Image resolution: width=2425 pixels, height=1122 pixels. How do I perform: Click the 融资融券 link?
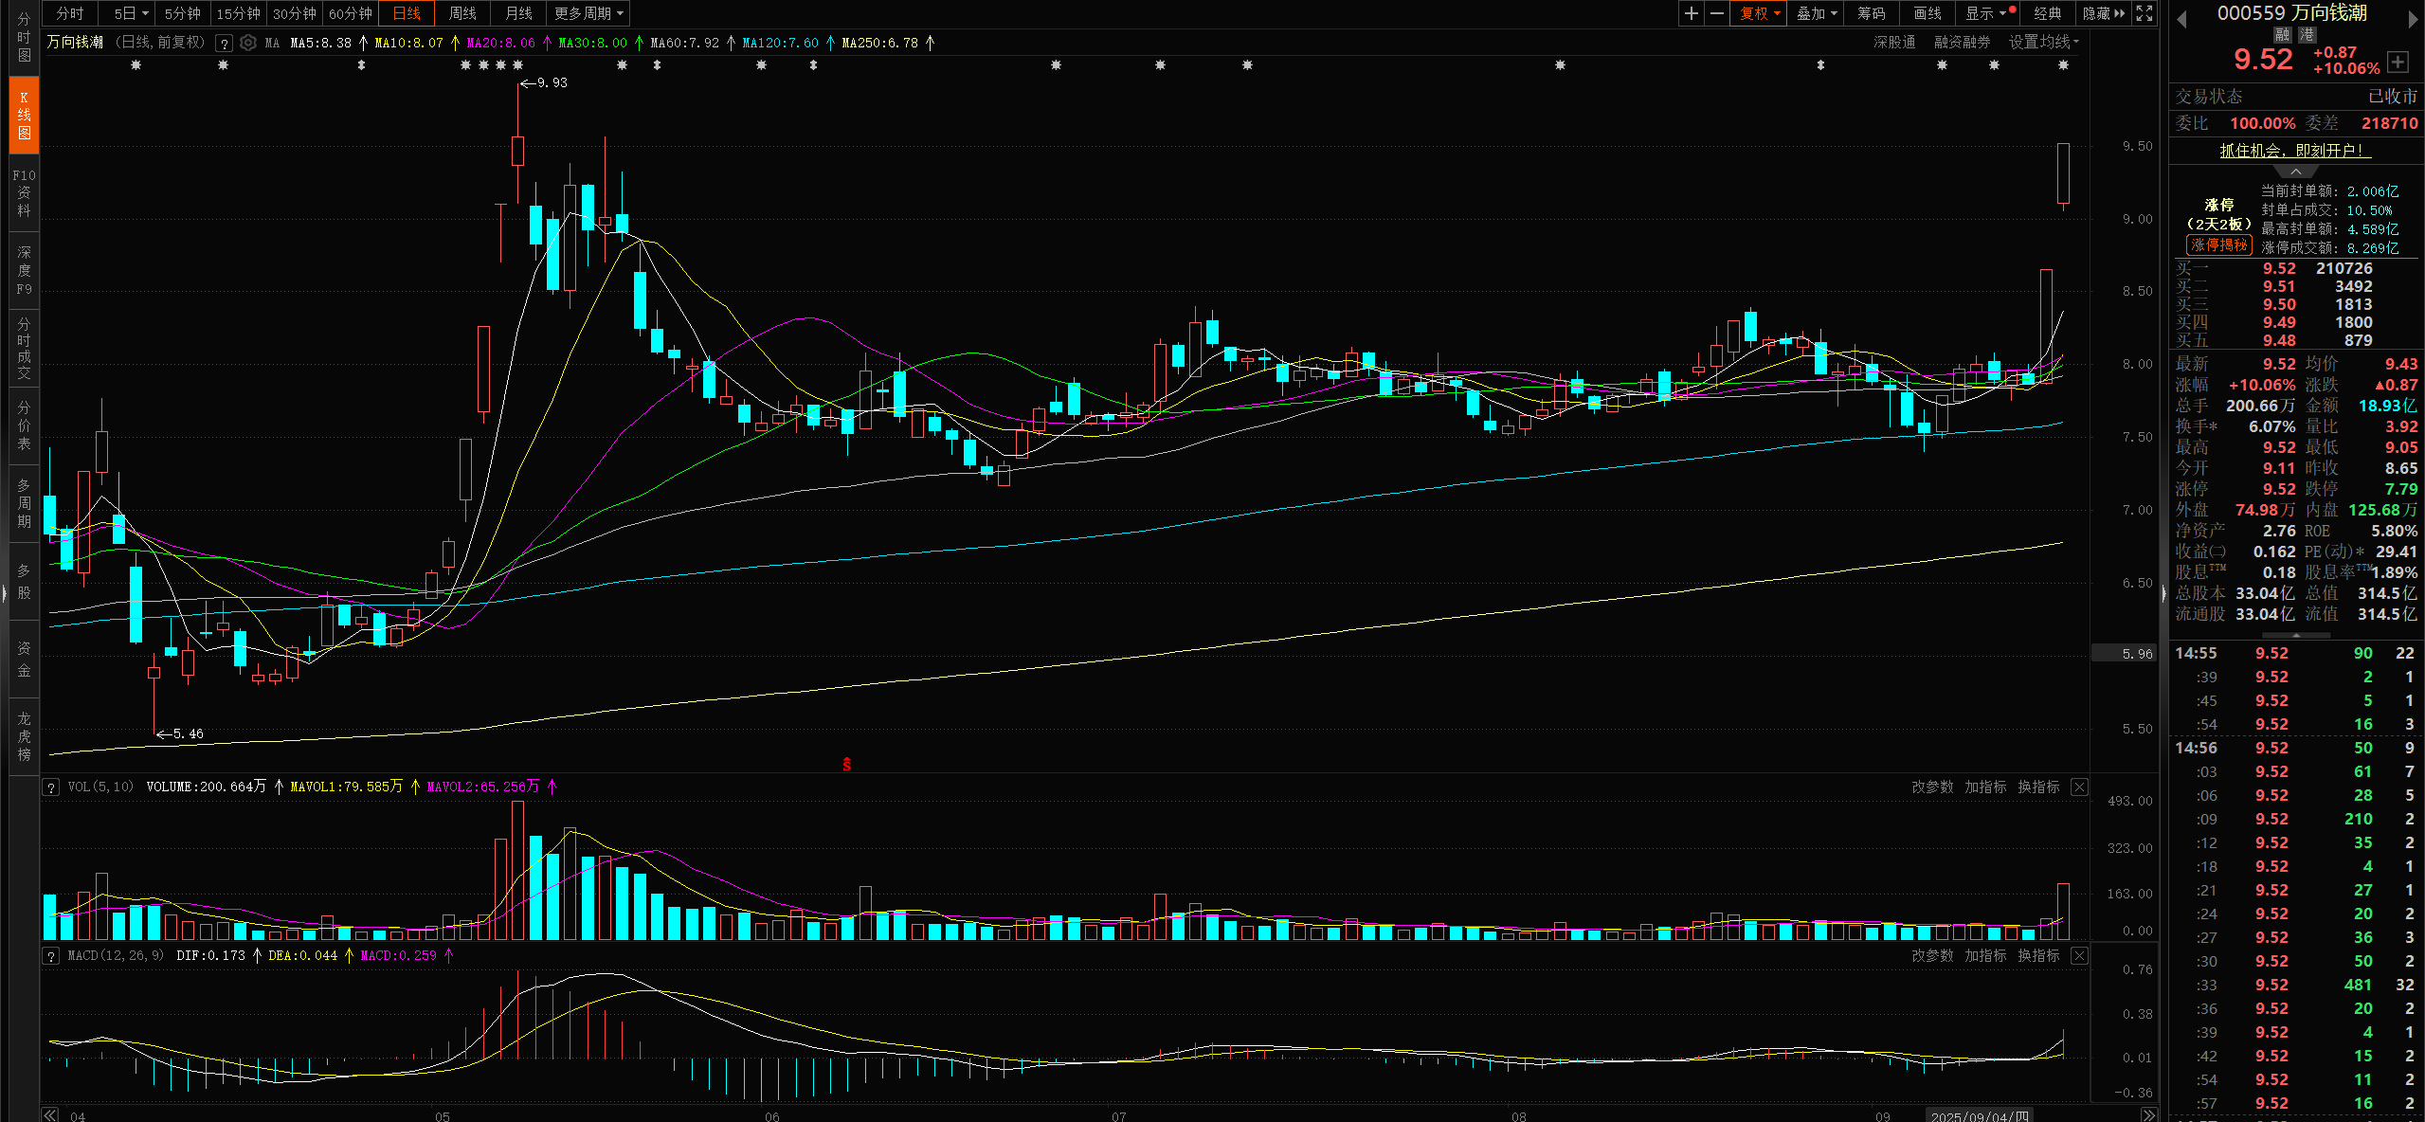(1962, 43)
